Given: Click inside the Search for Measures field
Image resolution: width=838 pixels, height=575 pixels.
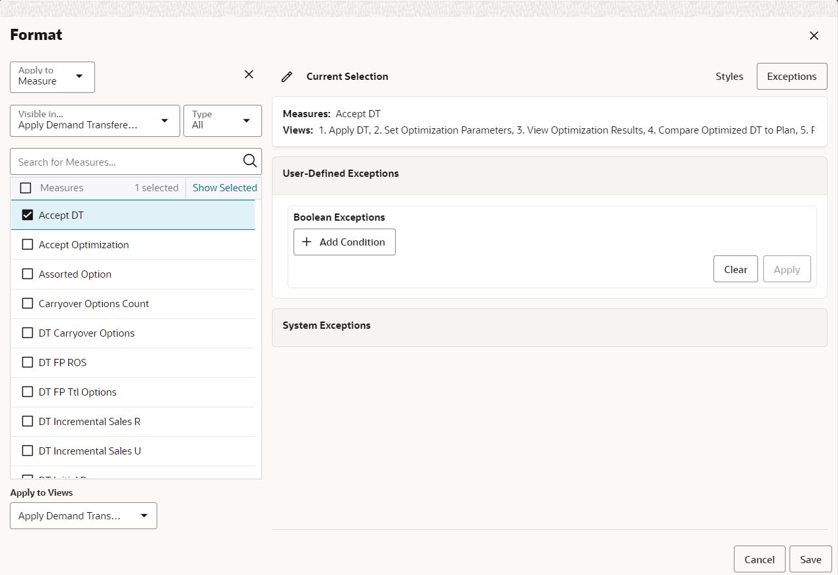Looking at the screenshot, I should (124, 161).
